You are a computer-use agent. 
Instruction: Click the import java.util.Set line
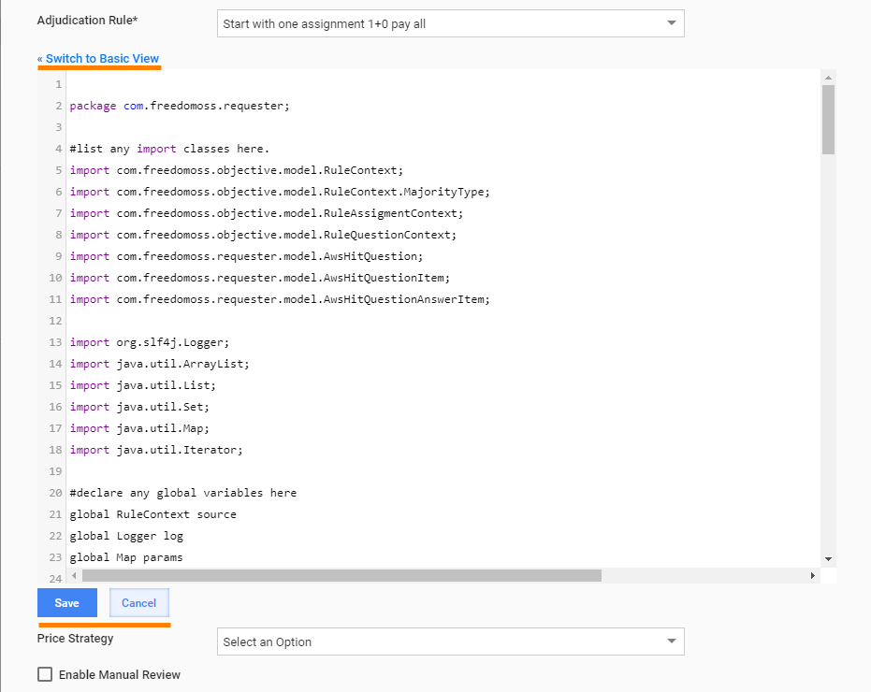click(139, 407)
